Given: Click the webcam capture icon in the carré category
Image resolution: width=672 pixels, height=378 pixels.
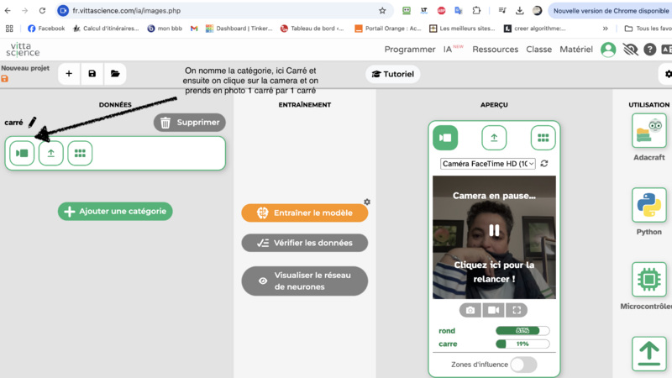Looking at the screenshot, I should pyautogui.click(x=22, y=154).
